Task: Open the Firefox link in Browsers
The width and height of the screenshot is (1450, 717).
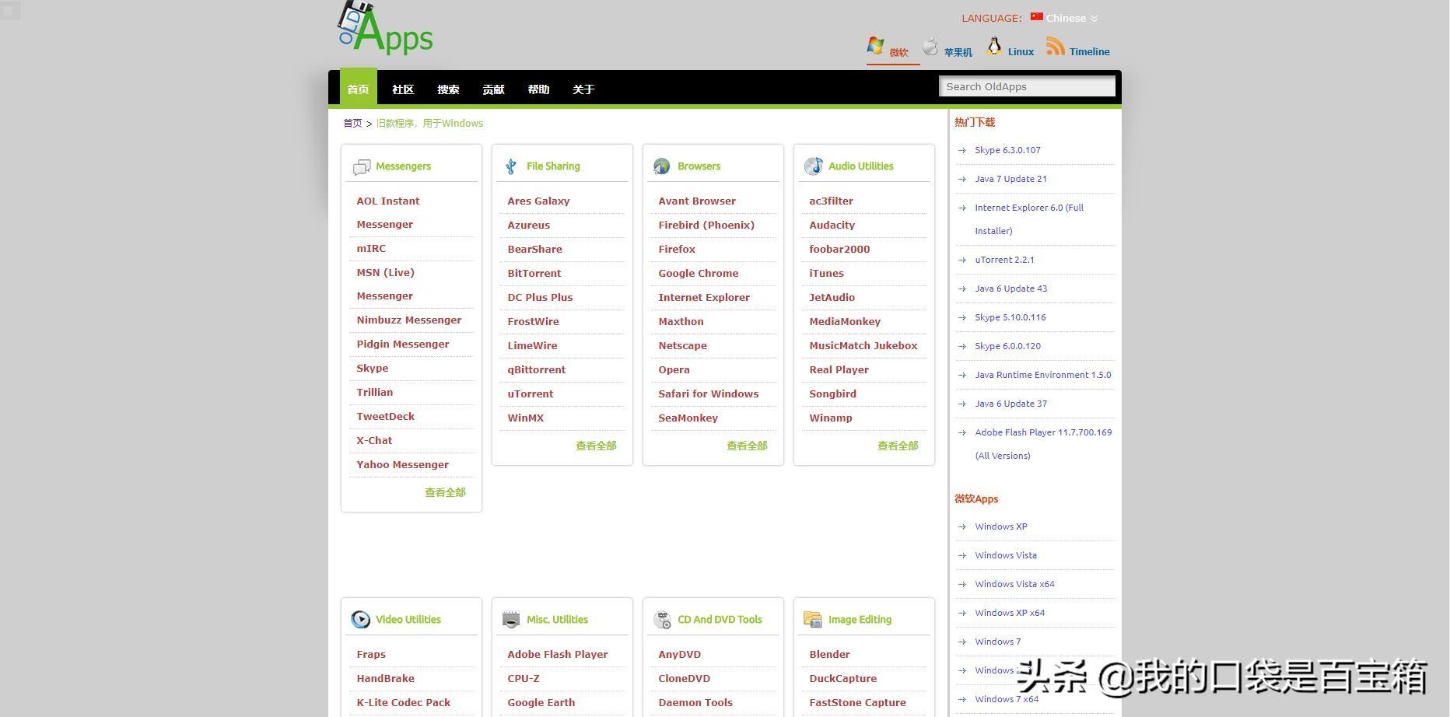Action: click(x=677, y=249)
